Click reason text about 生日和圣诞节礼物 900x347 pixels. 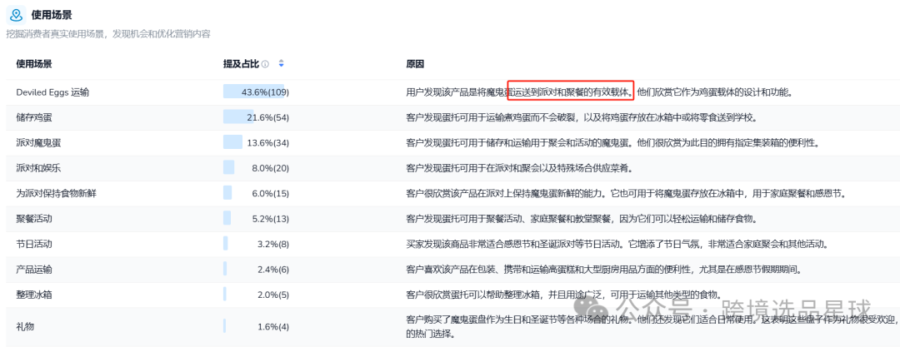tap(652, 325)
